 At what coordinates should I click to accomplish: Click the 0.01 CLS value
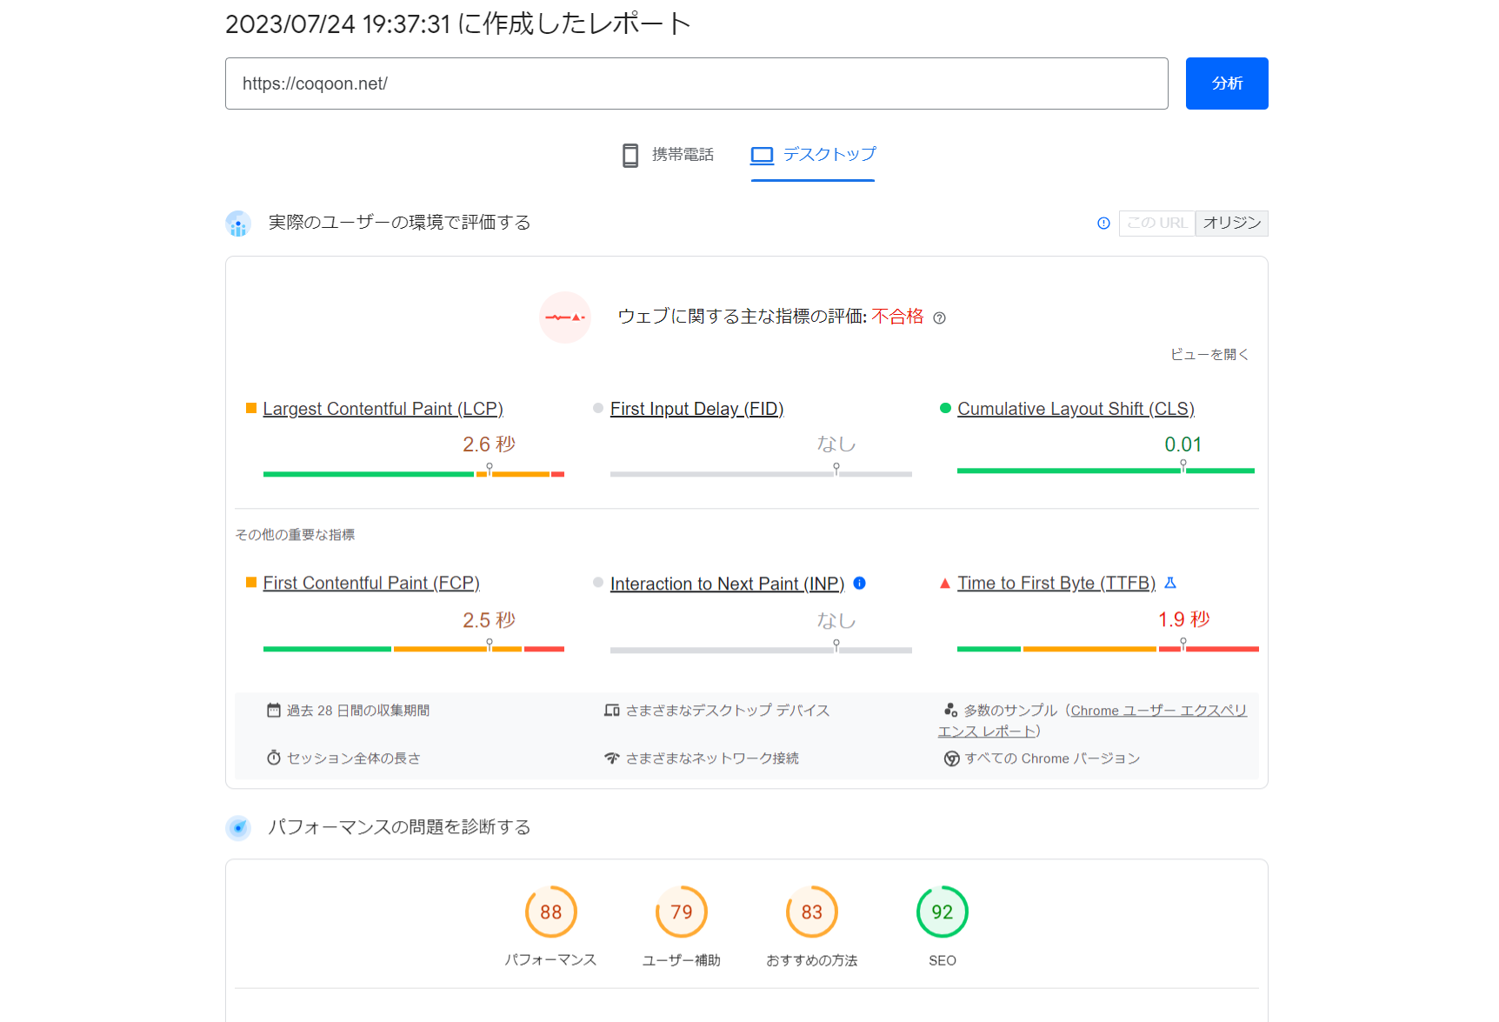pos(1183,444)
